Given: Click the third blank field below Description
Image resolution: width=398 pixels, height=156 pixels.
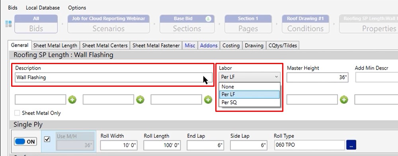Looking at the screenshot, I should click(x=176, y=99).
